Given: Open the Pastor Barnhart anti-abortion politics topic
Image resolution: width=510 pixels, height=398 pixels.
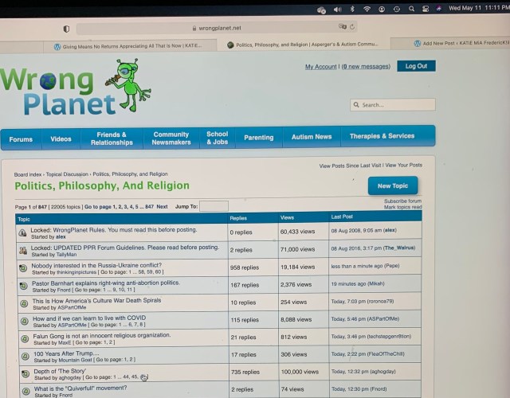Looking at the screenshot, I should (105, 283).
